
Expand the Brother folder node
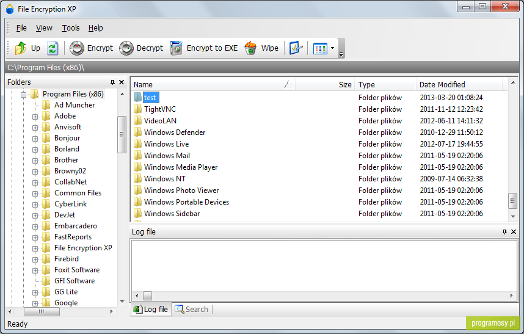click(35, 161)
